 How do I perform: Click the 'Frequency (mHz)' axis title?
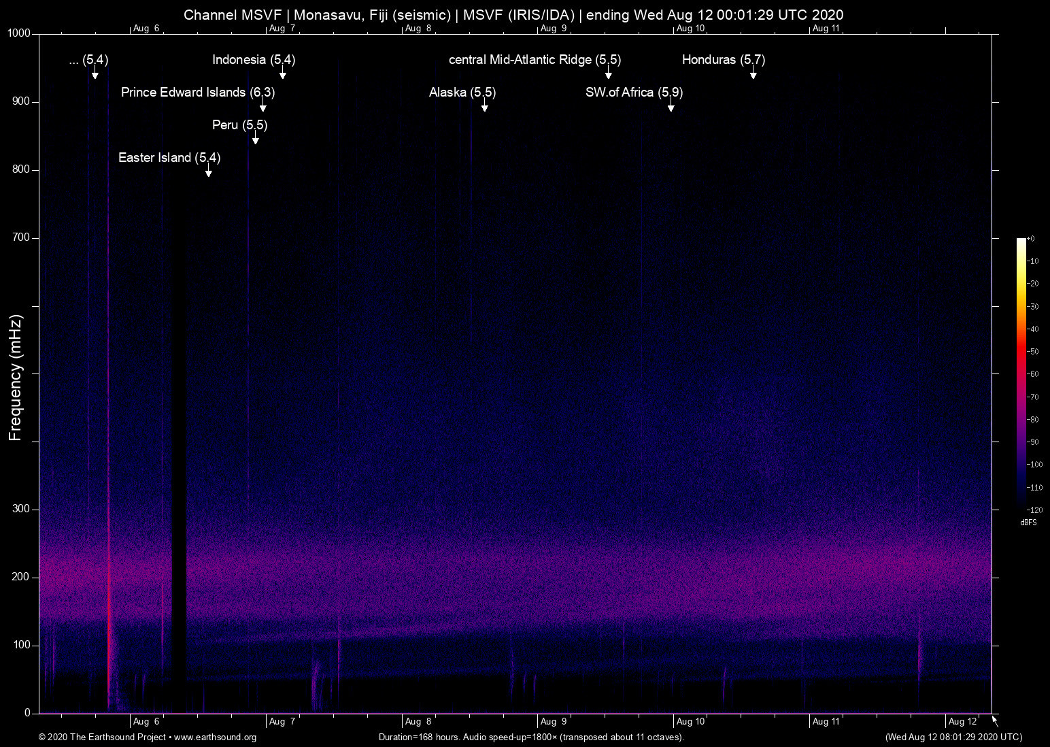click(16, 378)
